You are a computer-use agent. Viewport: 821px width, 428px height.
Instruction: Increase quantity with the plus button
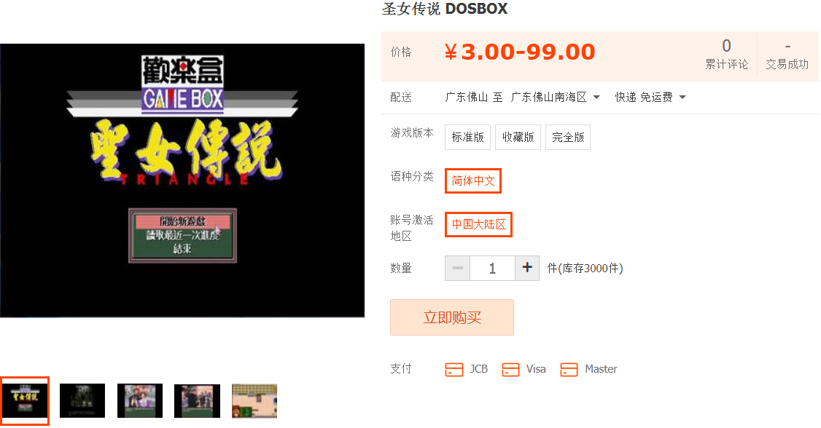(x=527, y=268)
